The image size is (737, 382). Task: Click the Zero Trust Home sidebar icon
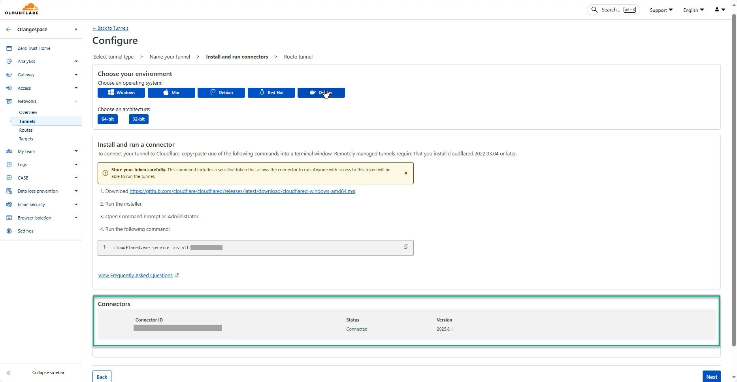(9, 48)
